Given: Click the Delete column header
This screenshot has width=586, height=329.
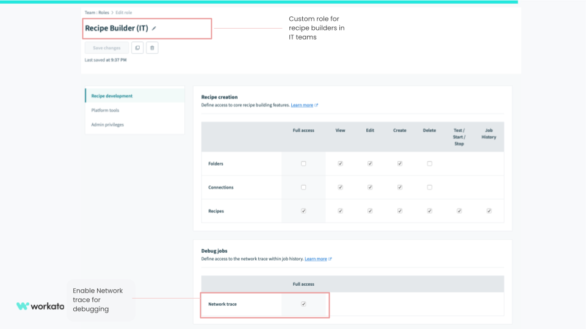Looking at the screenshot, I should [429, 130].
